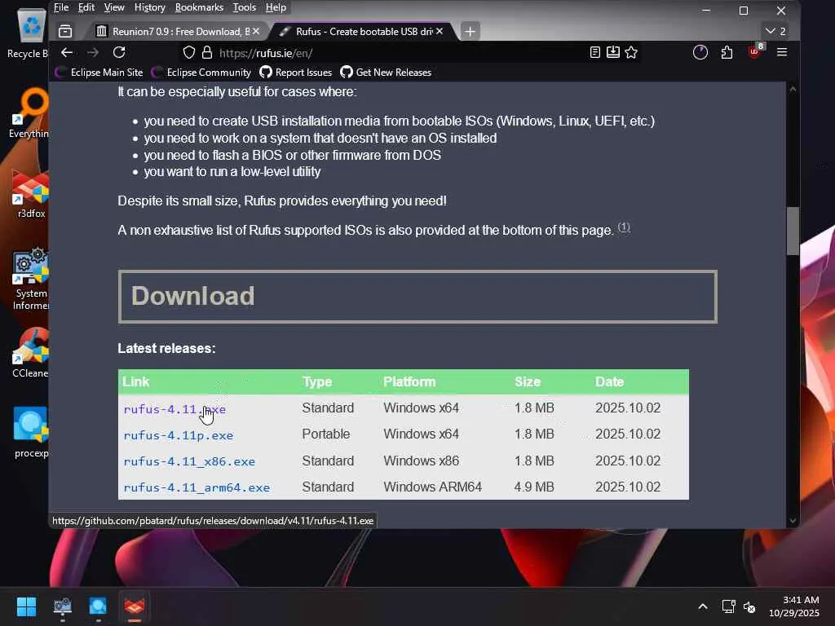Open the Help menu
This screenshot has height=626, width=835.
[276, 7]
